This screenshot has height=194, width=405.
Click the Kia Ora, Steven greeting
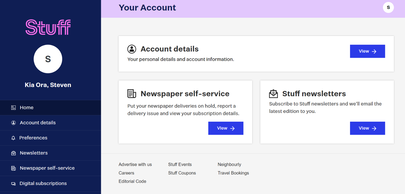coord(48,85)
